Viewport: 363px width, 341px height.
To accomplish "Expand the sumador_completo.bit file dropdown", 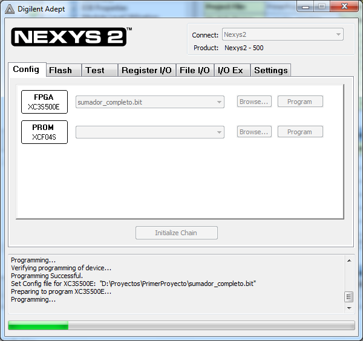I will click(150, 102).
